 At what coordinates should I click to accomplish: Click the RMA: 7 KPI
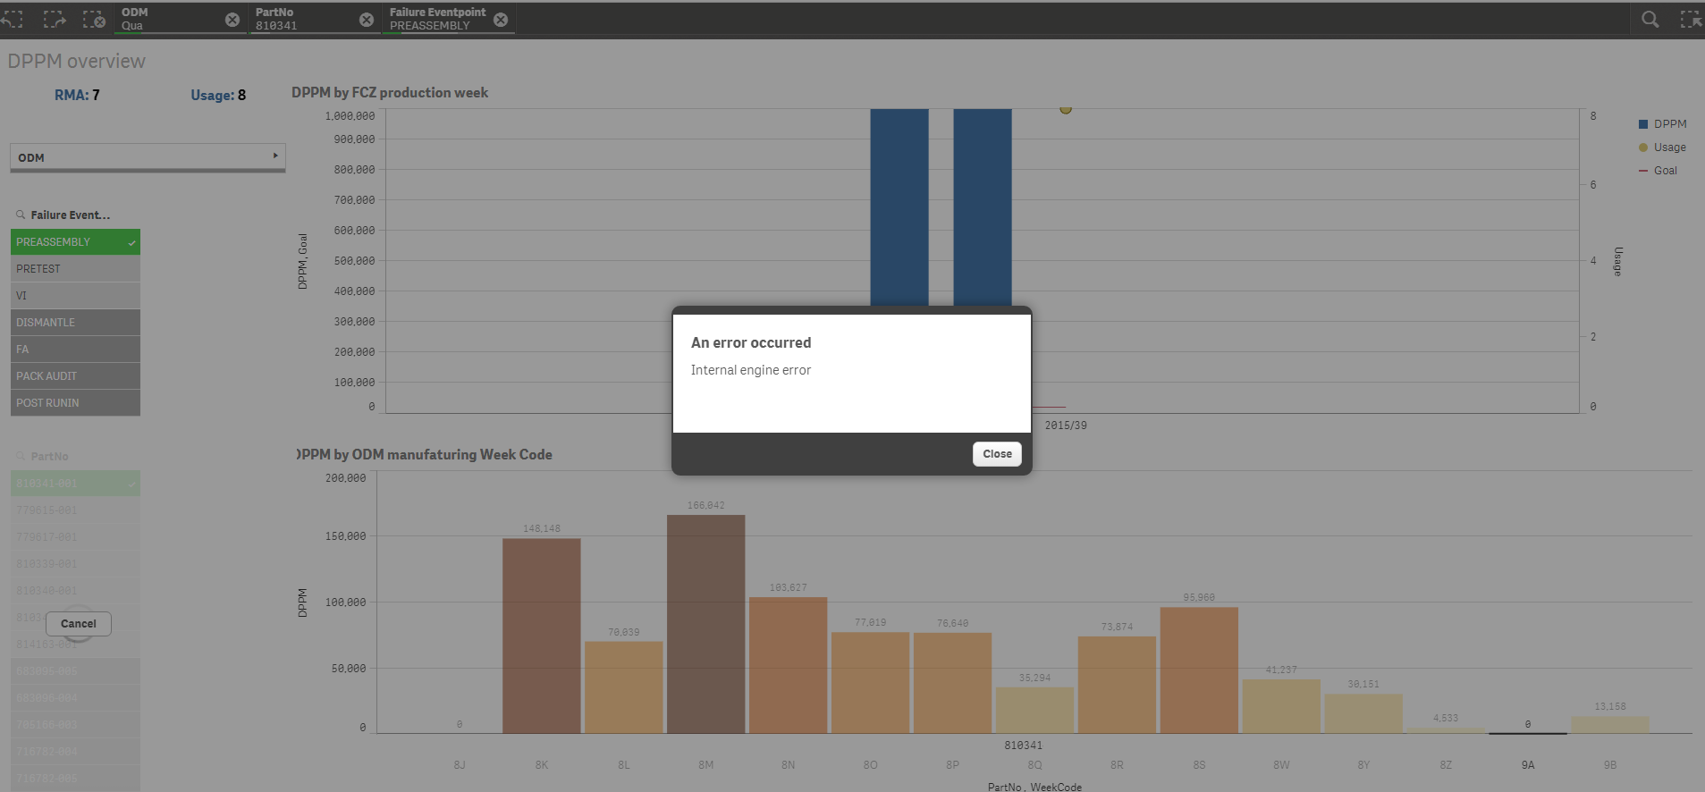pos(77,95)
